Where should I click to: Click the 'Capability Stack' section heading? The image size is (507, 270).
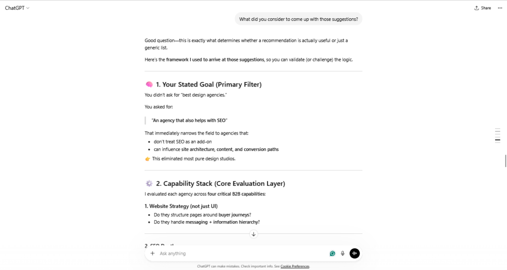coord(224,183)
